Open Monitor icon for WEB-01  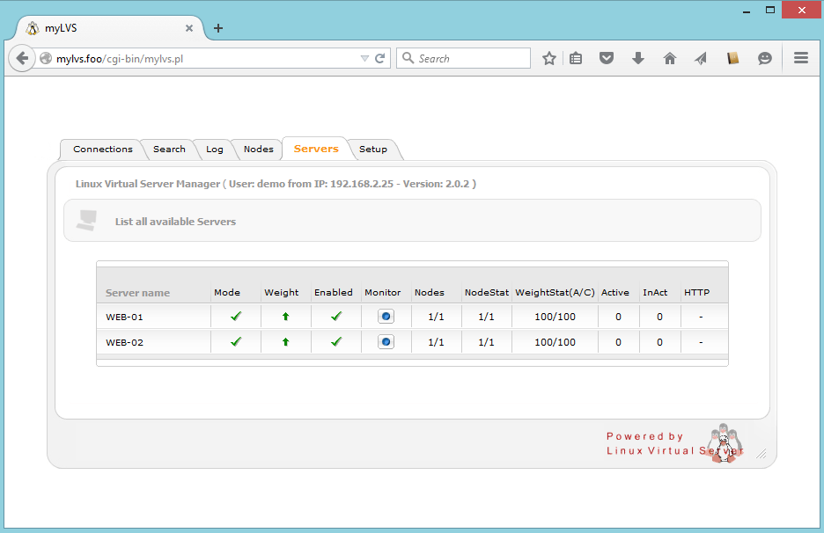386,317
